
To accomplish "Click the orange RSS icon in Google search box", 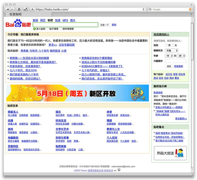I will (190, 9).
